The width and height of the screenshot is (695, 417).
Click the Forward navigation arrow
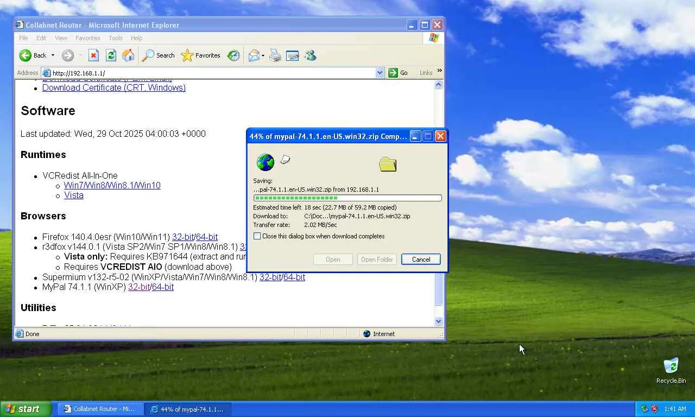68,55
